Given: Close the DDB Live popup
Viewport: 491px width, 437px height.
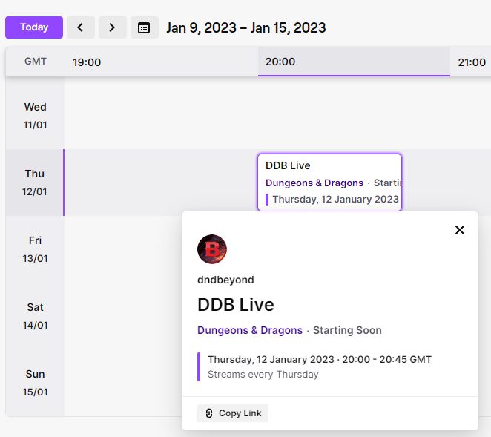Looking at the screenshot, I should [x=459, y=230].
